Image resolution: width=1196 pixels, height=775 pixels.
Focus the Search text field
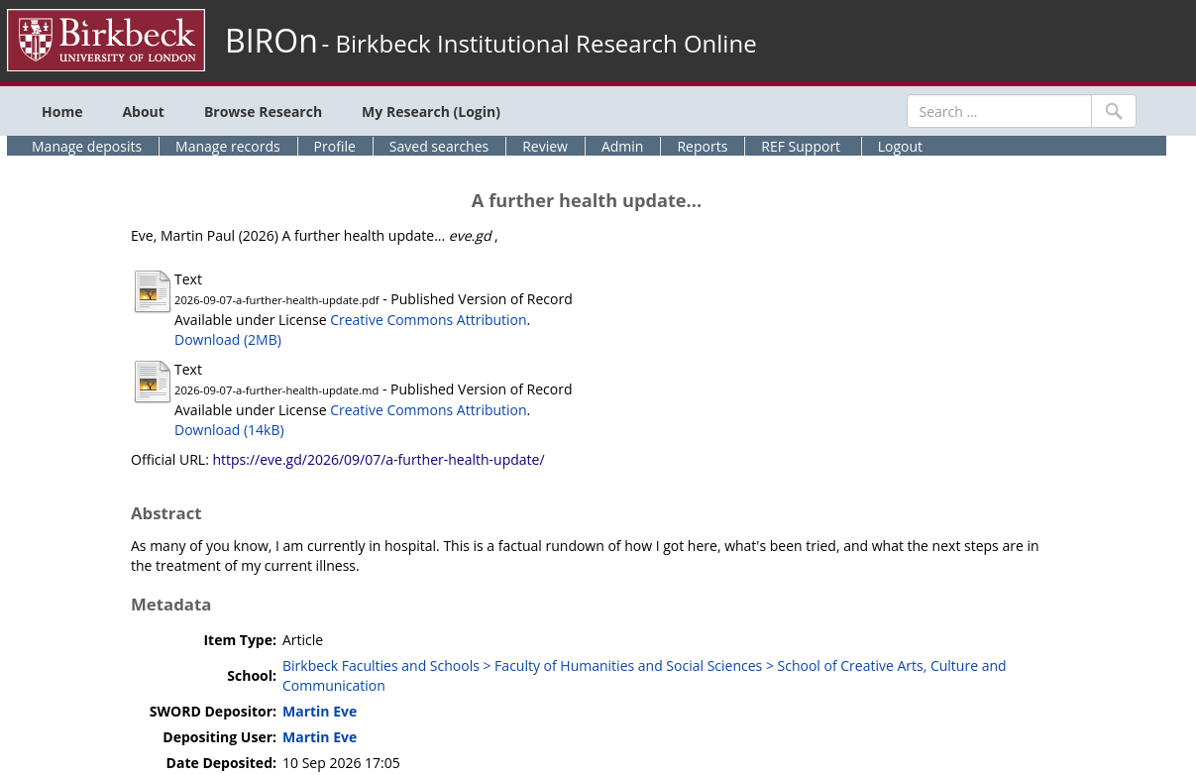[x=999, y=111]
